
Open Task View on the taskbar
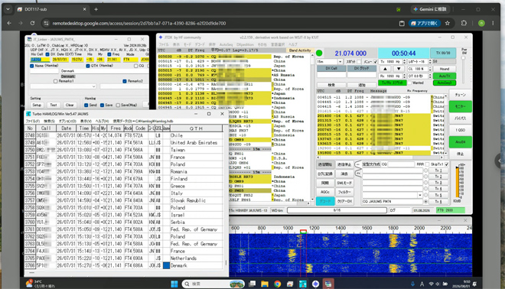(252, 284)
